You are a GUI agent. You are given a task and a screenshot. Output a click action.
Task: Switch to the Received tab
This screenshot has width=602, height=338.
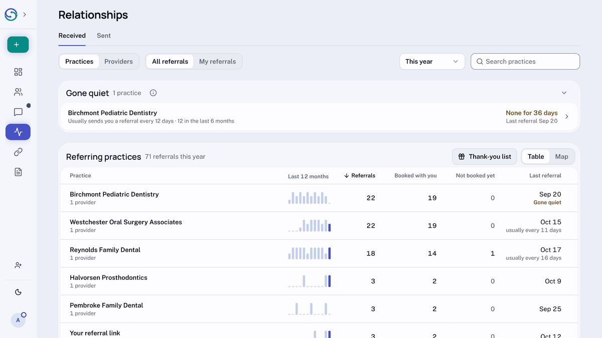click(x=72, y=36)
